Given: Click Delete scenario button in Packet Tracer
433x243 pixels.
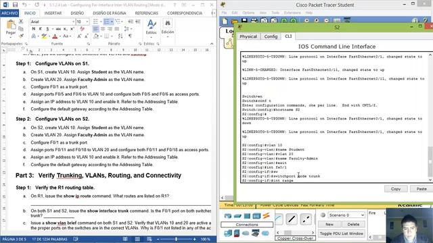Looking at the screenshot, I should coord(353,224).
